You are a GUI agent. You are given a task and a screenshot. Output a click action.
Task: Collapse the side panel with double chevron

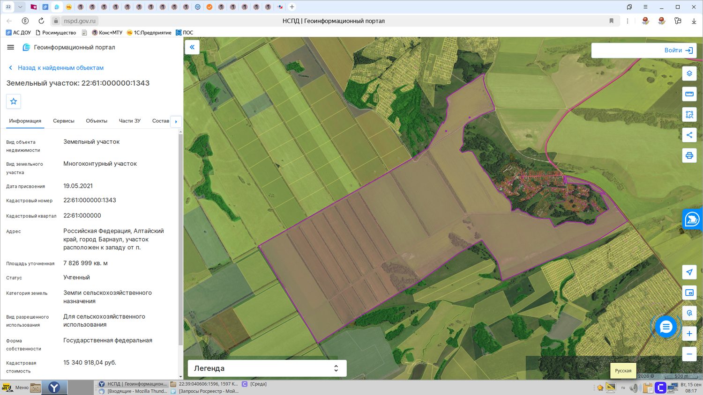[x=192, y=47]
